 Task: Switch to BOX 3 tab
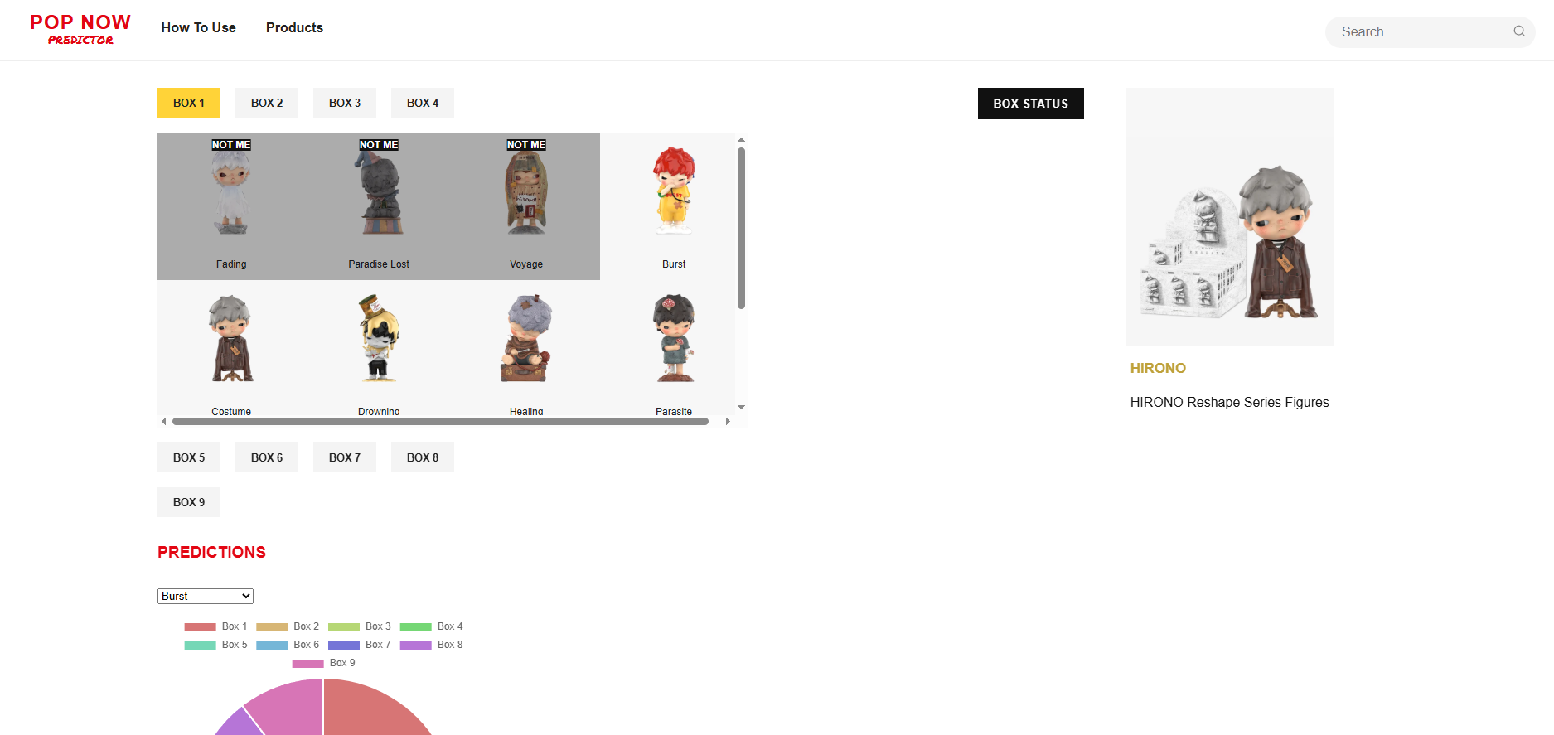[345, 103]
